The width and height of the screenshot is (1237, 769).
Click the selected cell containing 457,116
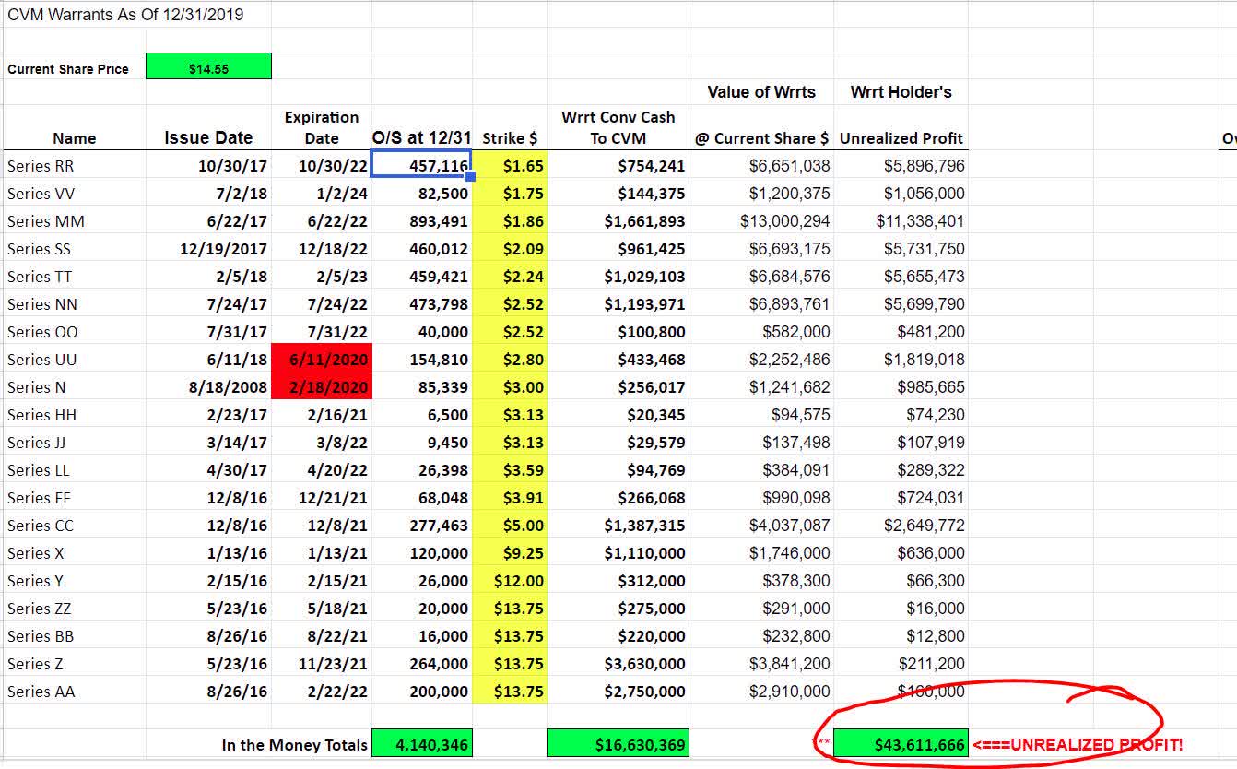point(422,165)
